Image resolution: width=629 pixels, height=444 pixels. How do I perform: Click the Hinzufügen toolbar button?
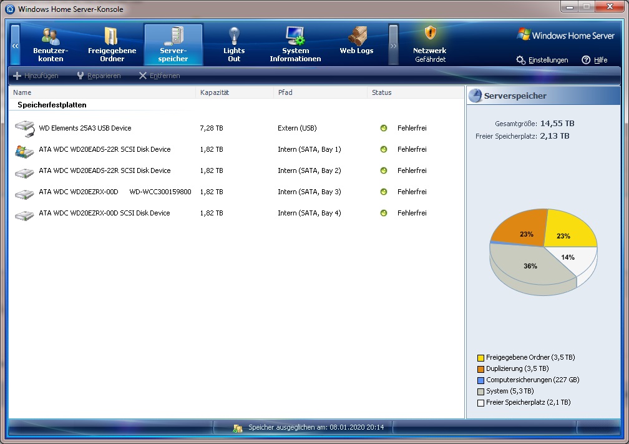36,76
